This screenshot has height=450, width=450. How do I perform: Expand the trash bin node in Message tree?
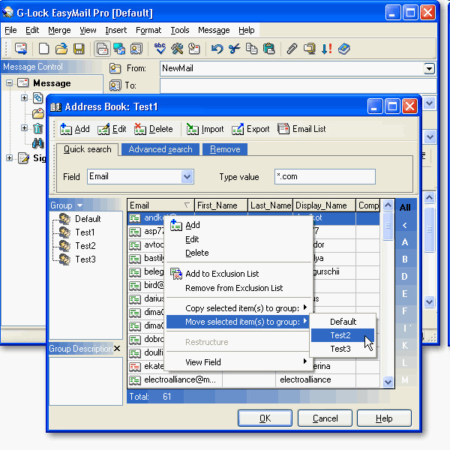tap(25, 127)
